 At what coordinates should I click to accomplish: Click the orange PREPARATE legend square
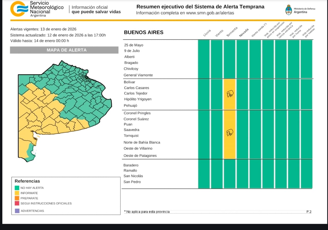tap(17, 198)
